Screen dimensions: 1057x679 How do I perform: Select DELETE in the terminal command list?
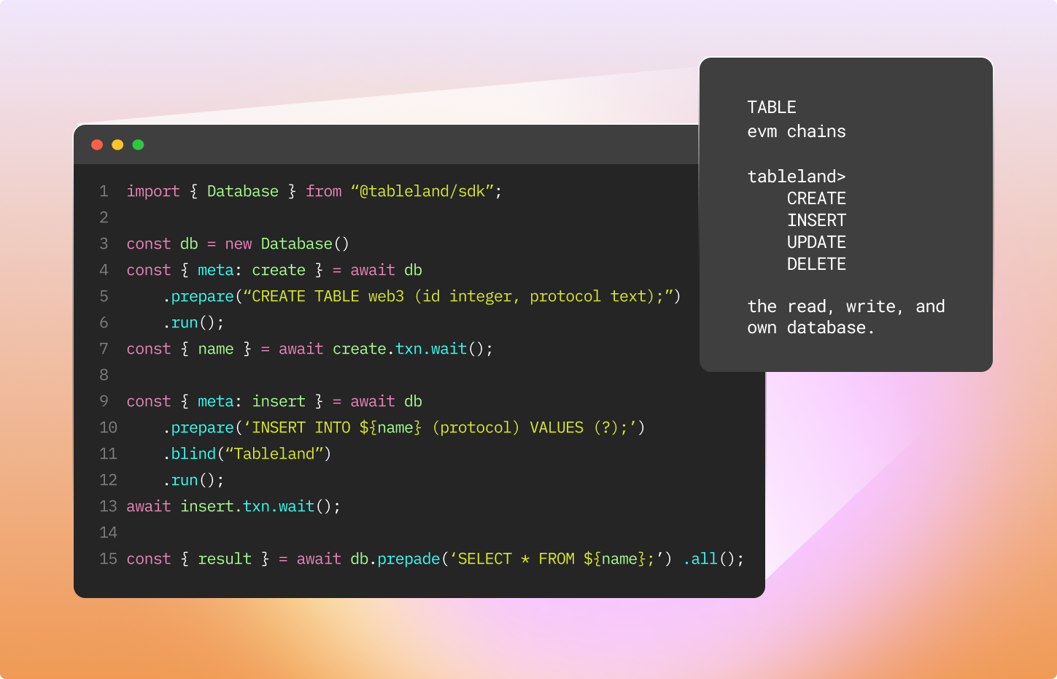click(x=816, y=264)
